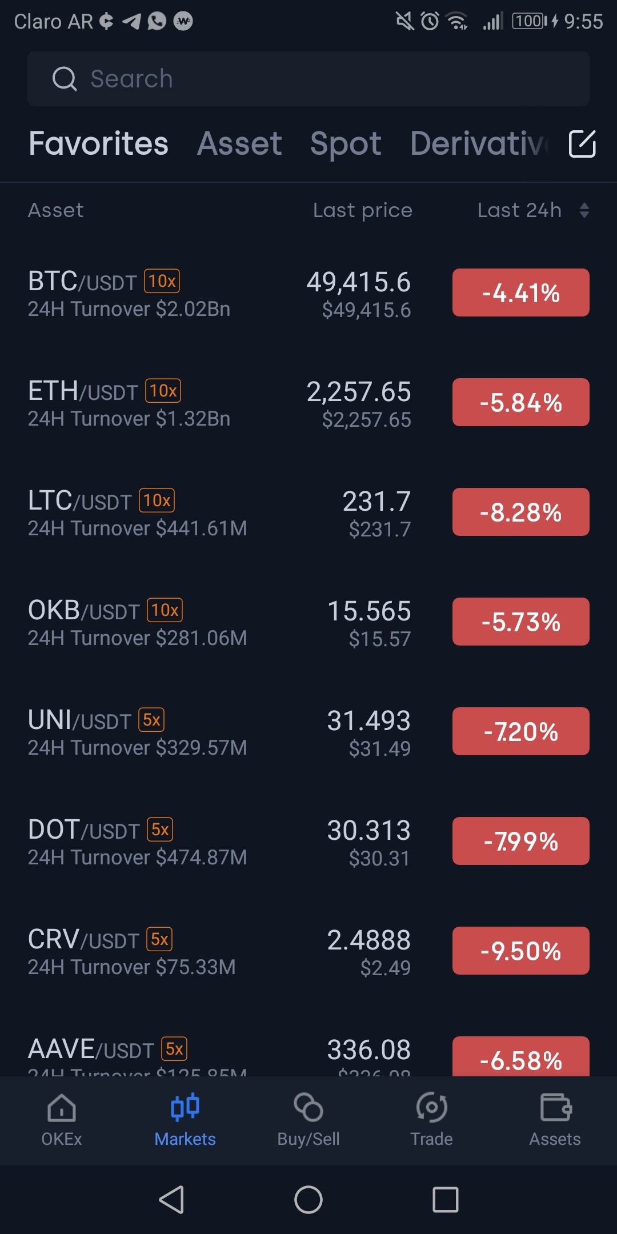Sort by Last 24h arrows

[584, 210]
